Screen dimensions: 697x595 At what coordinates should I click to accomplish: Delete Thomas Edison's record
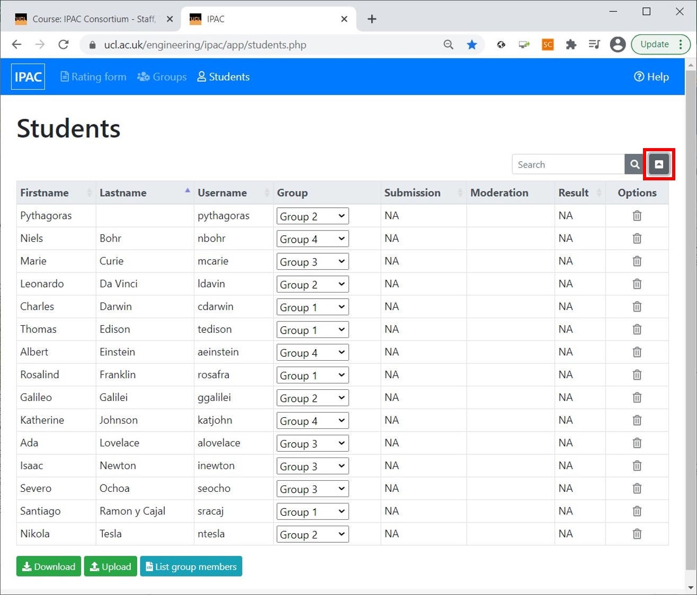[637, 329]
